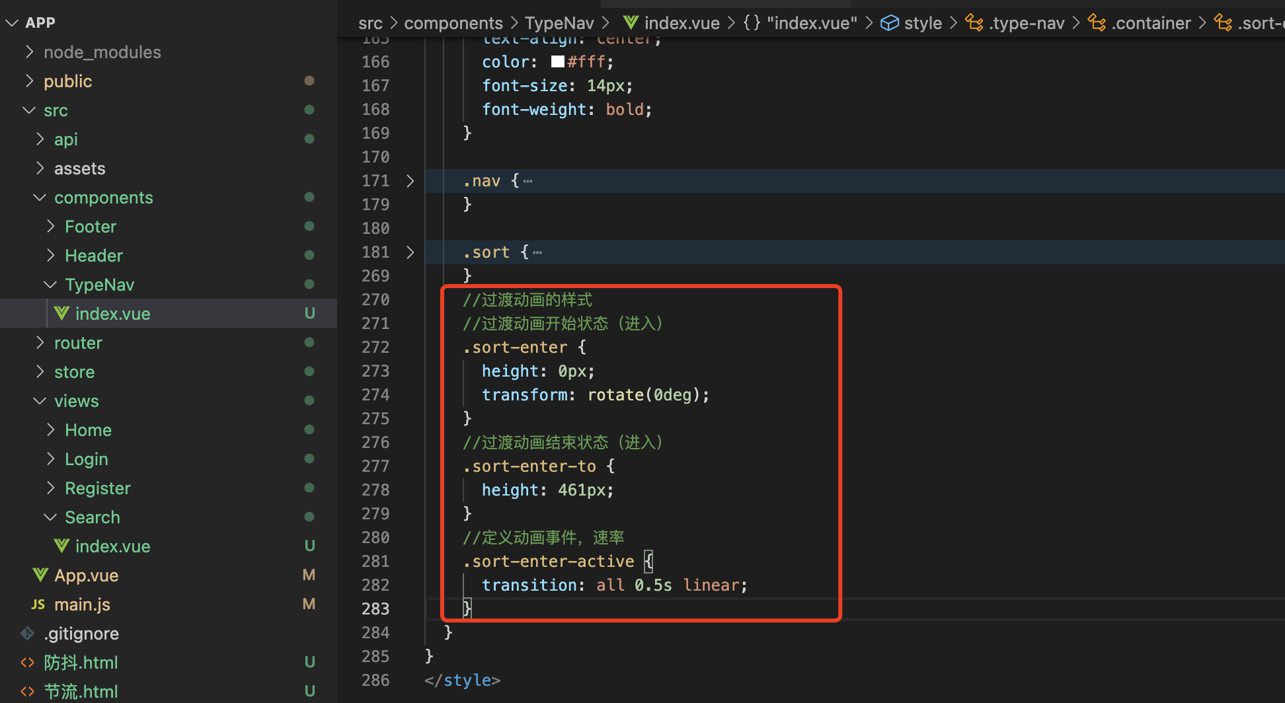Open the Login view folder

(169, 459)
